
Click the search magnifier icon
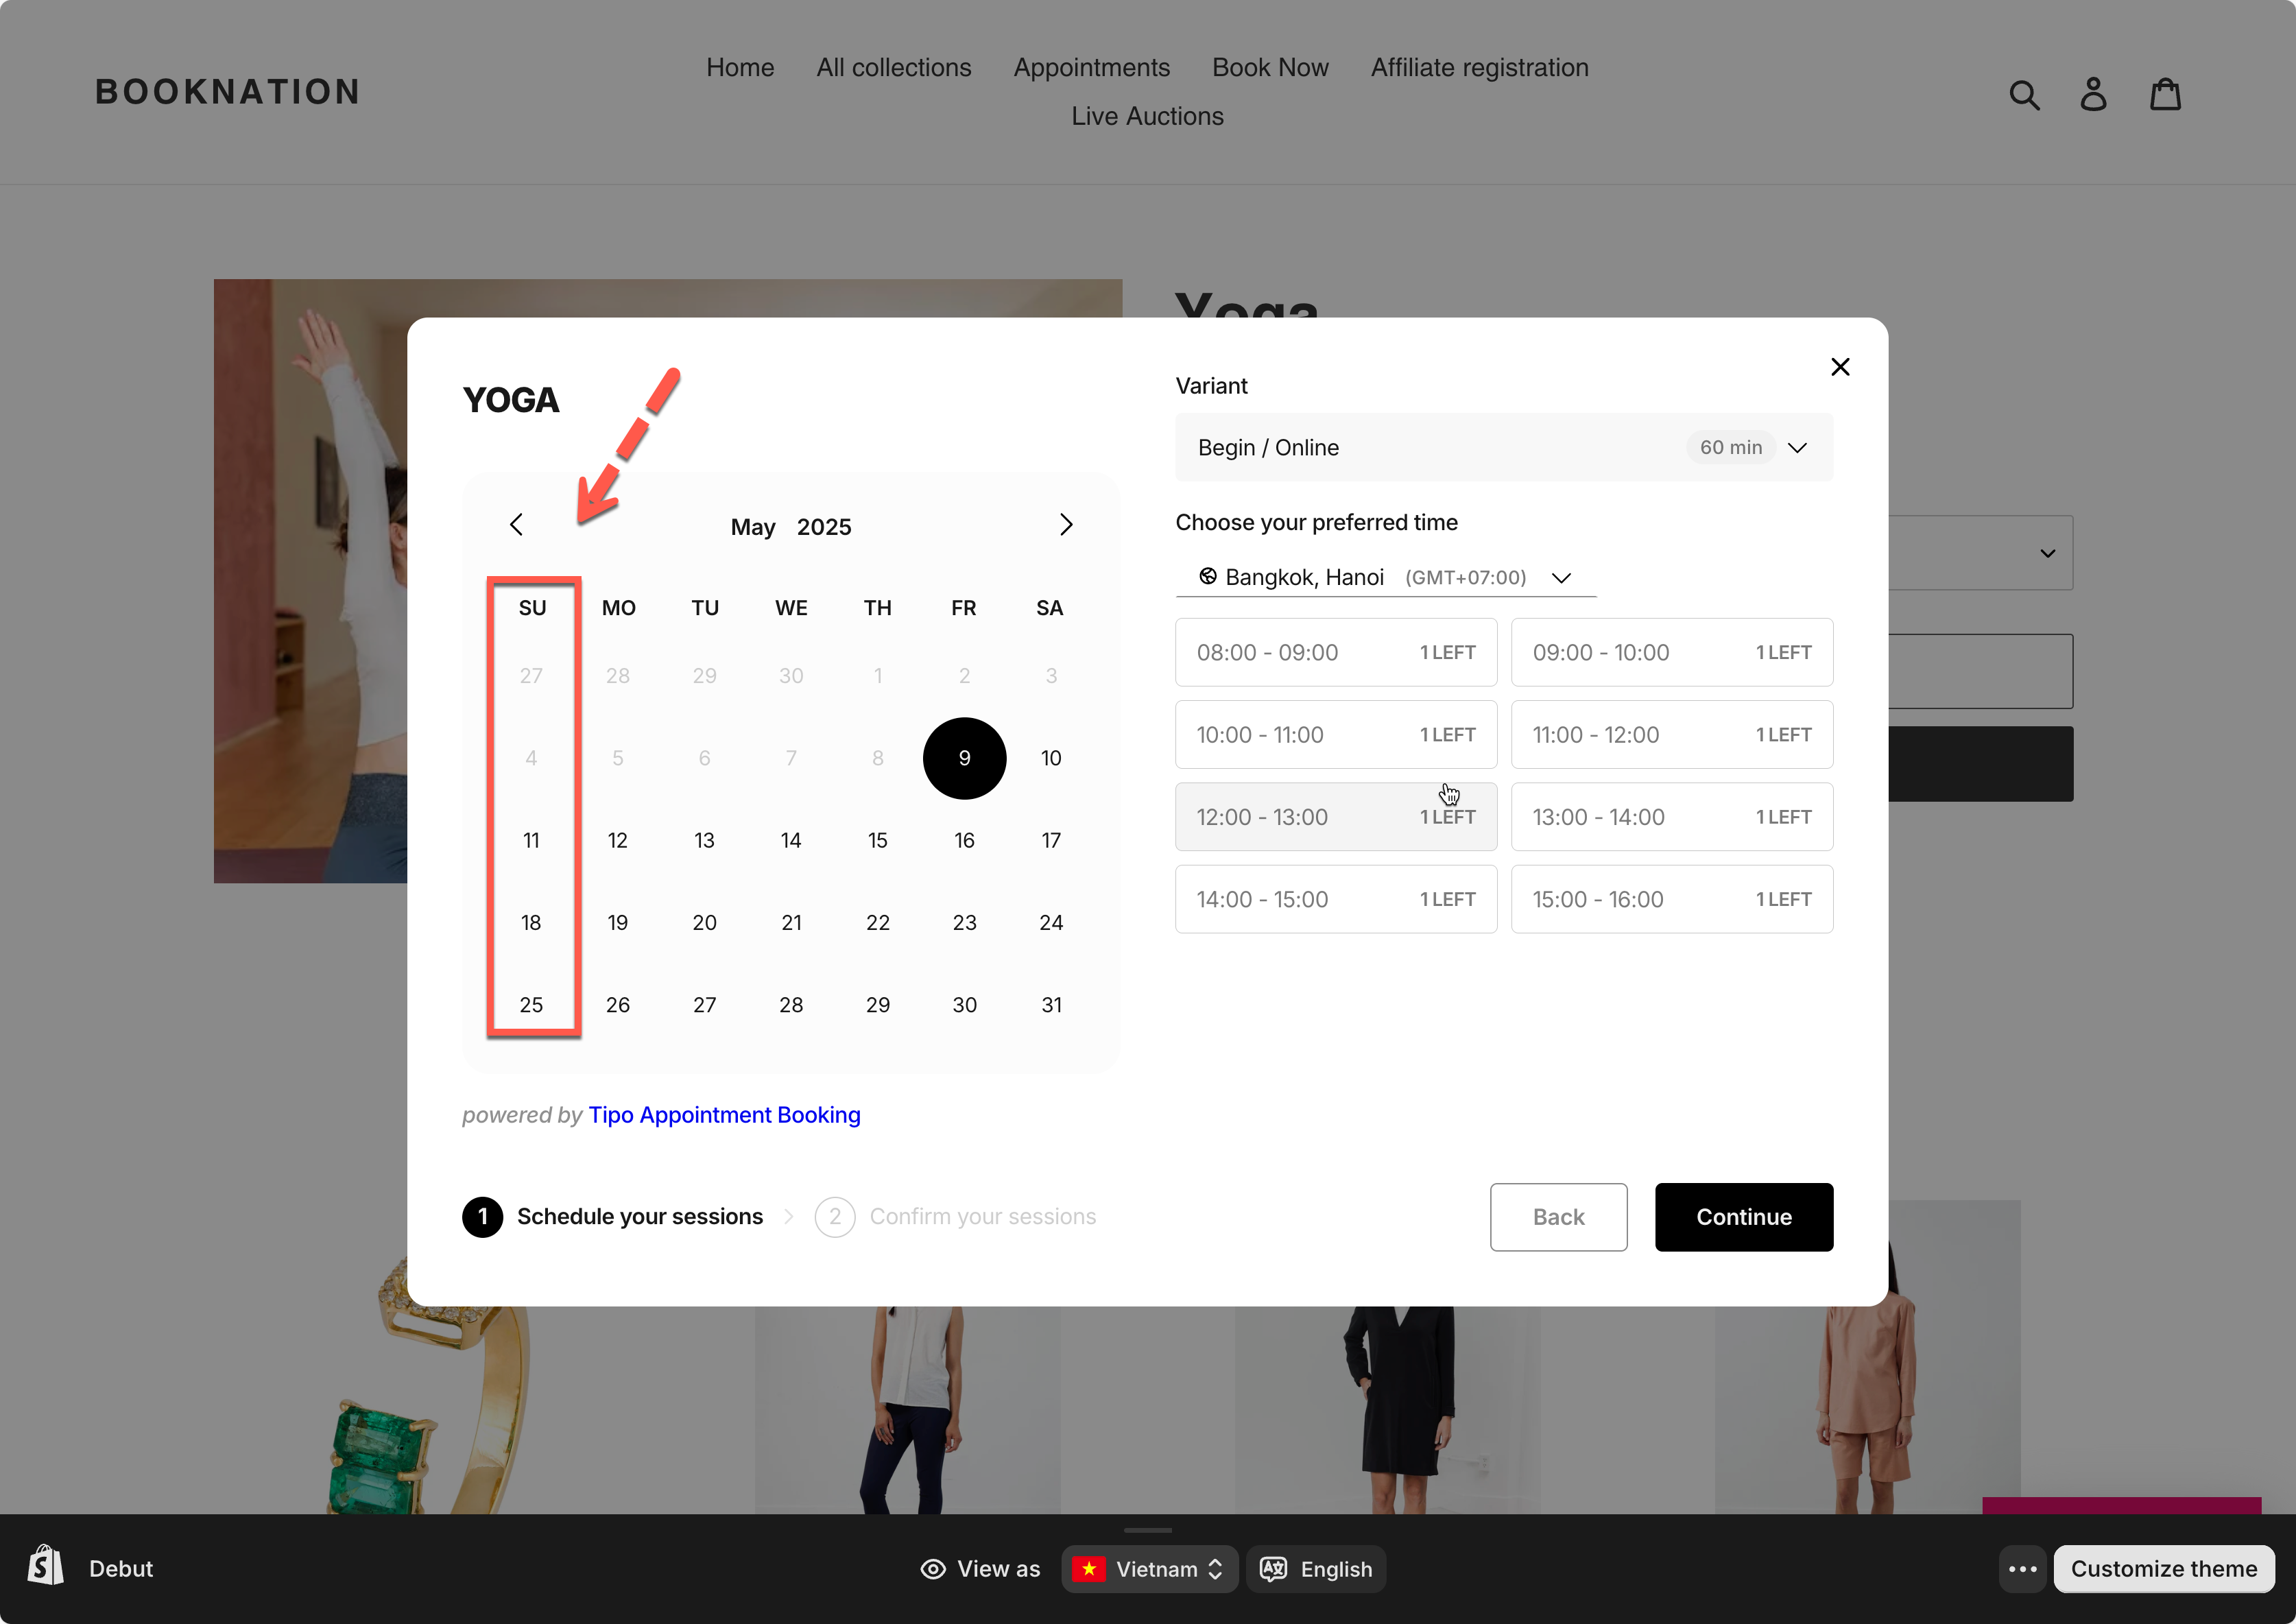point(2024,94)
